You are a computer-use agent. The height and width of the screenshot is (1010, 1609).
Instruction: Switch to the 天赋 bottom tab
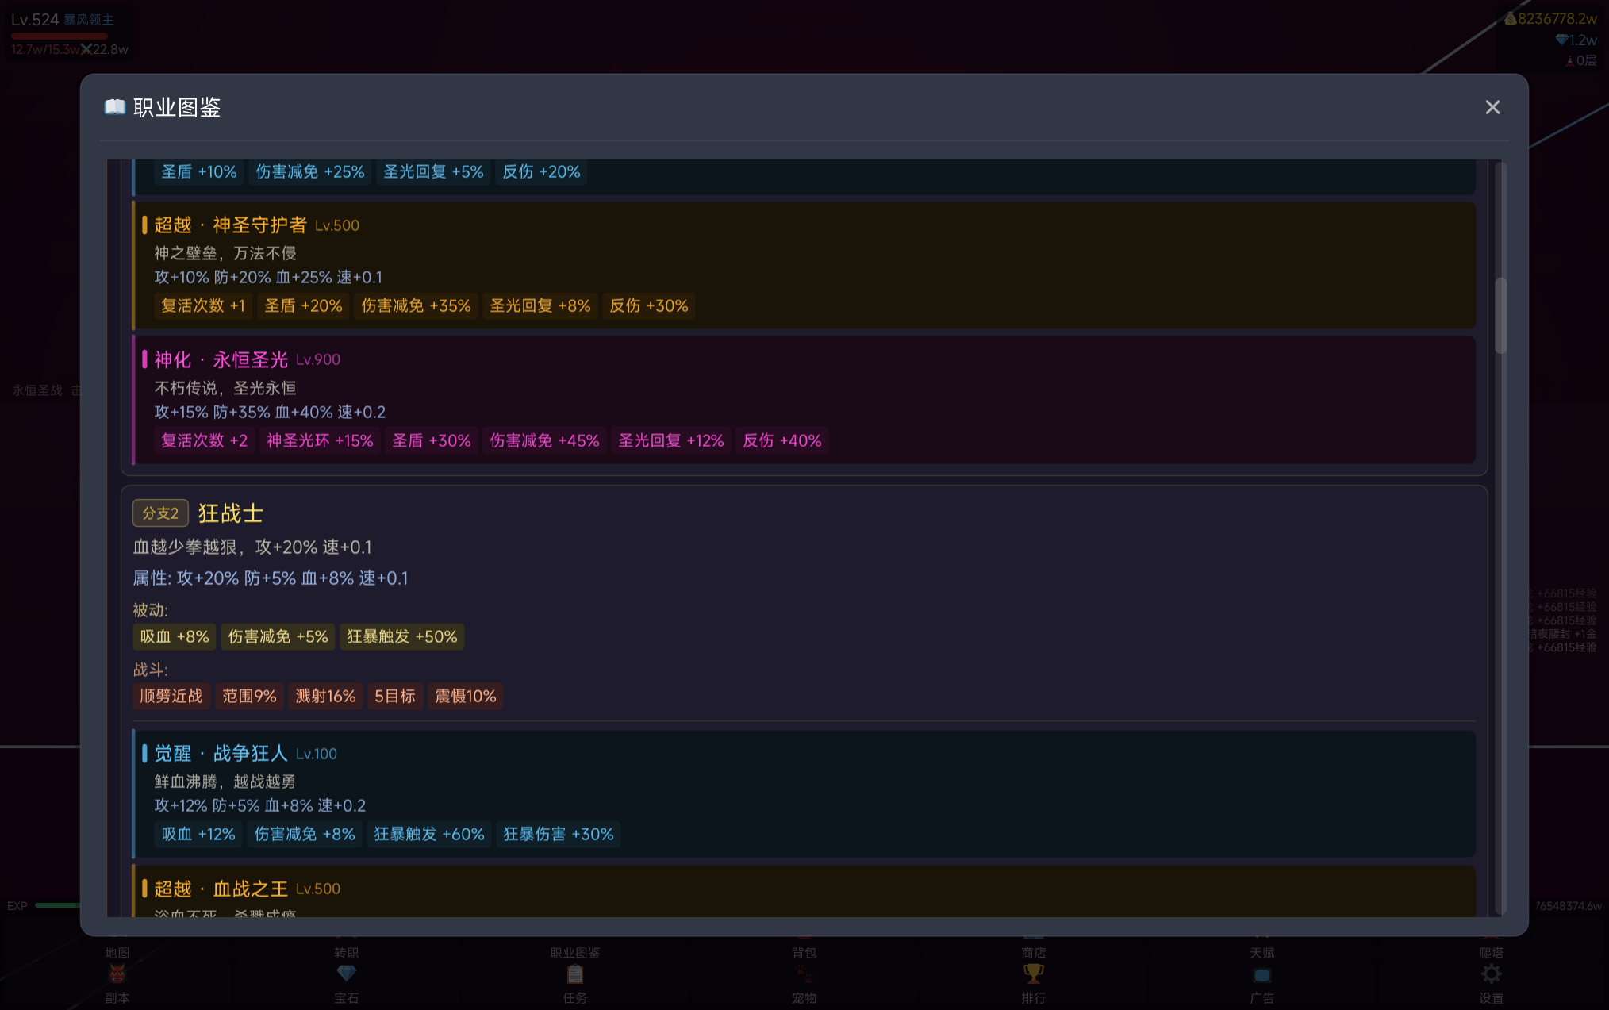[1262, 952]
